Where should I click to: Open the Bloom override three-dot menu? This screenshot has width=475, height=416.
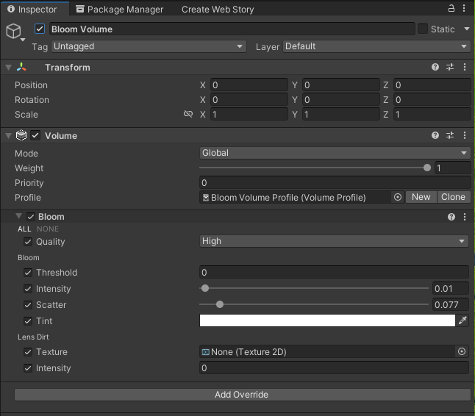point(464,217)
